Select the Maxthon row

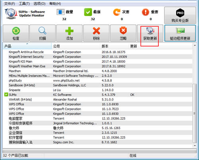coord(98,71)
